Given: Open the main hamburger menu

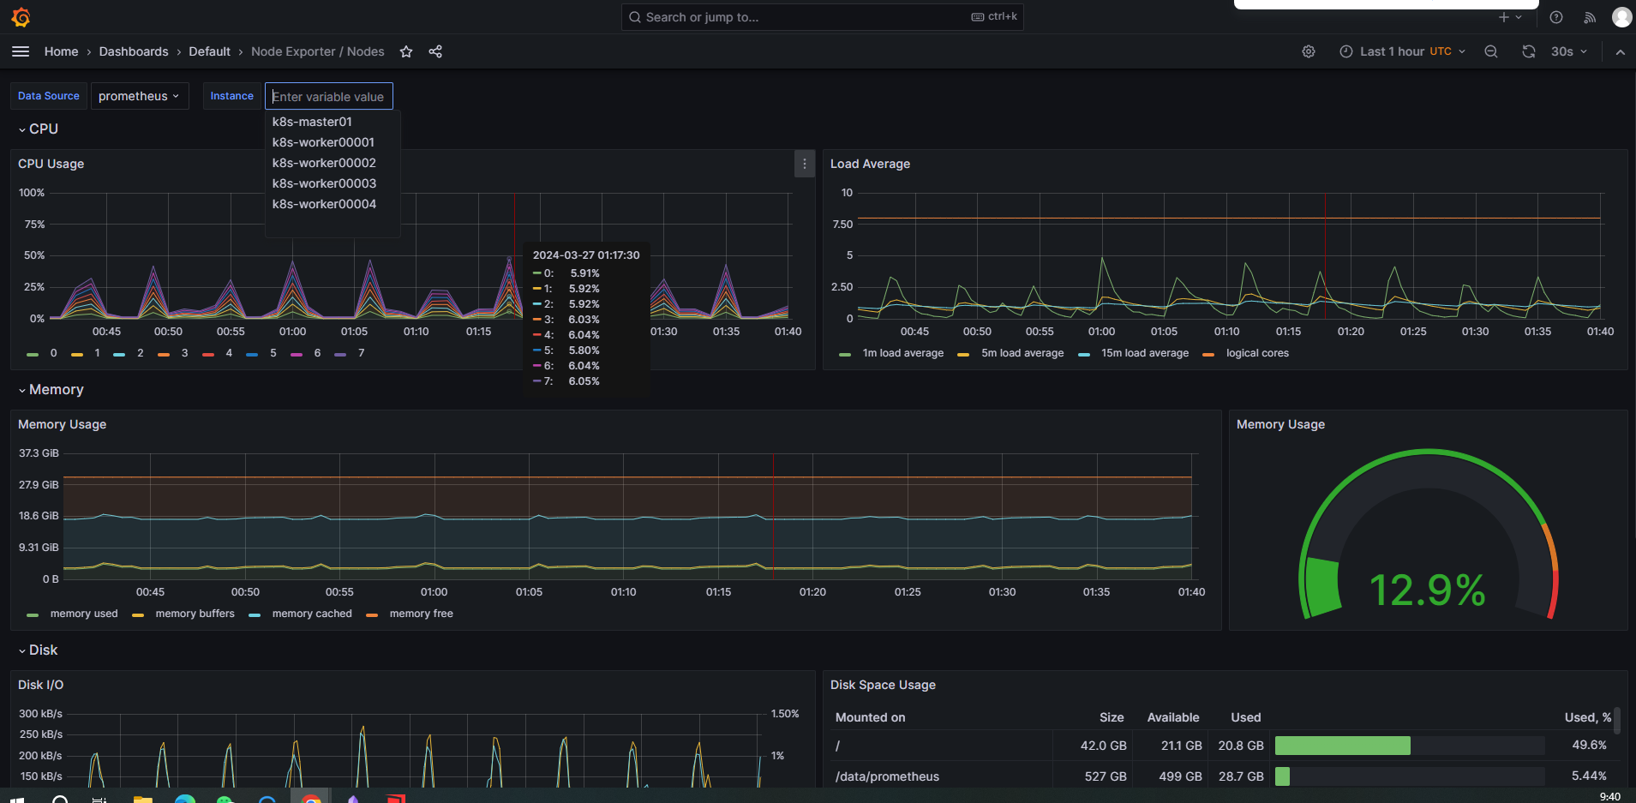Looking at the screenshot, I should tap(21, 51).
